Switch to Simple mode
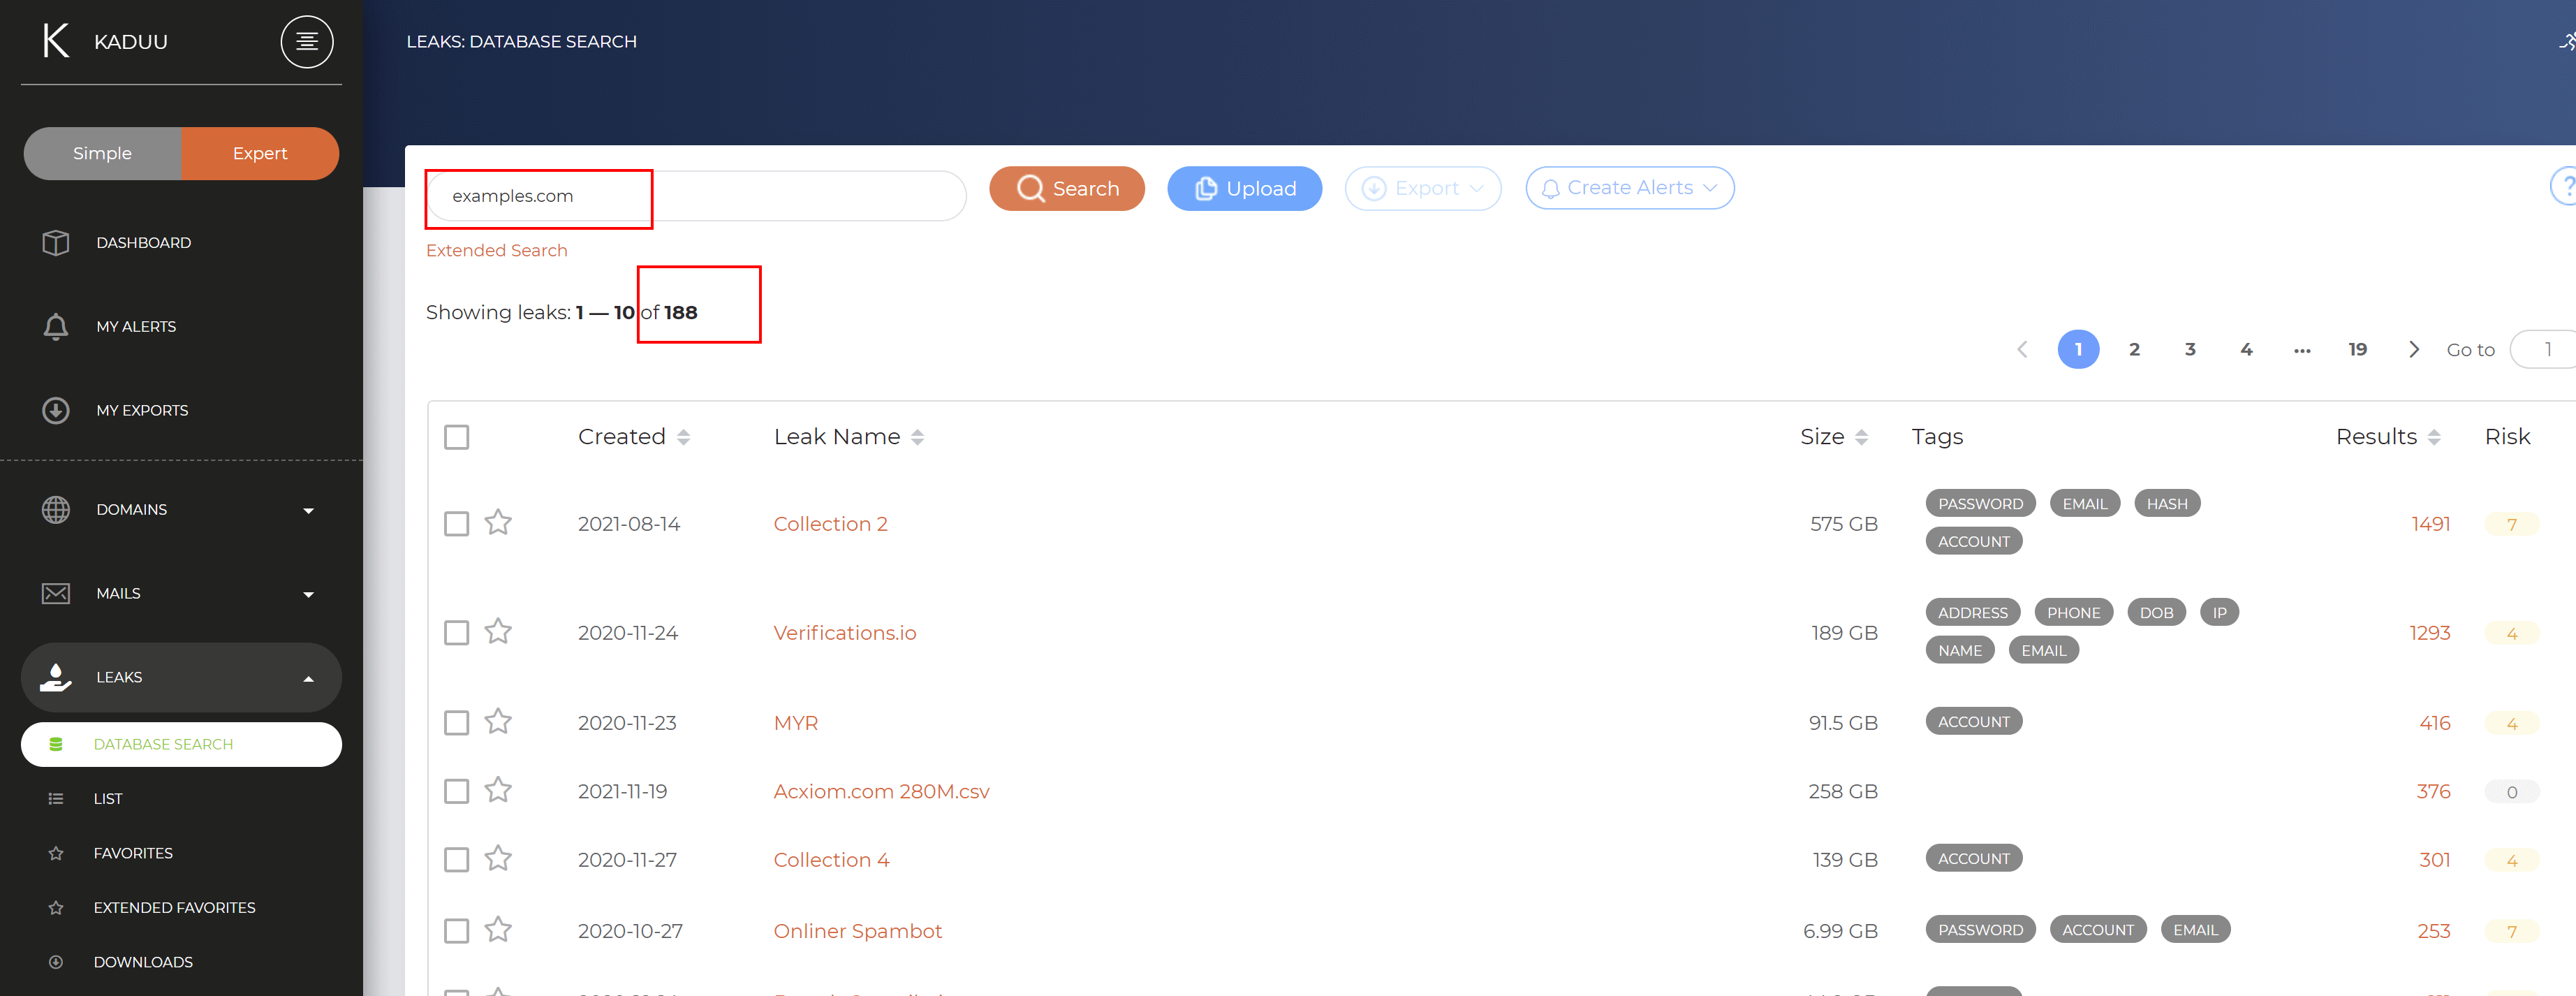2576x996 pixels. click(x=102, y=153)
